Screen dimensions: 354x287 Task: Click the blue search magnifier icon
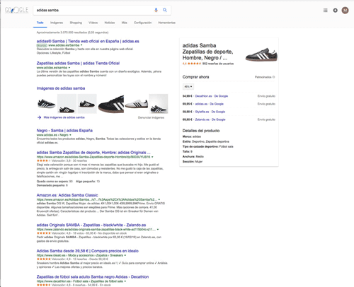pos(165,10)
